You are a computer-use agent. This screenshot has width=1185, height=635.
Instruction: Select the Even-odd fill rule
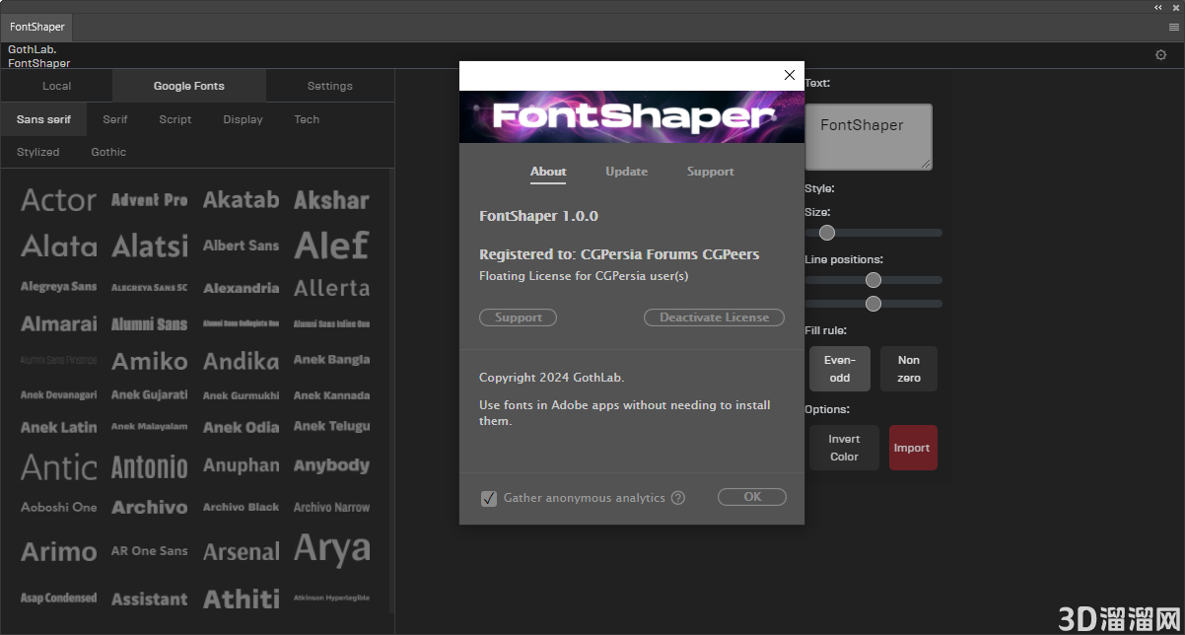point(839,368)
